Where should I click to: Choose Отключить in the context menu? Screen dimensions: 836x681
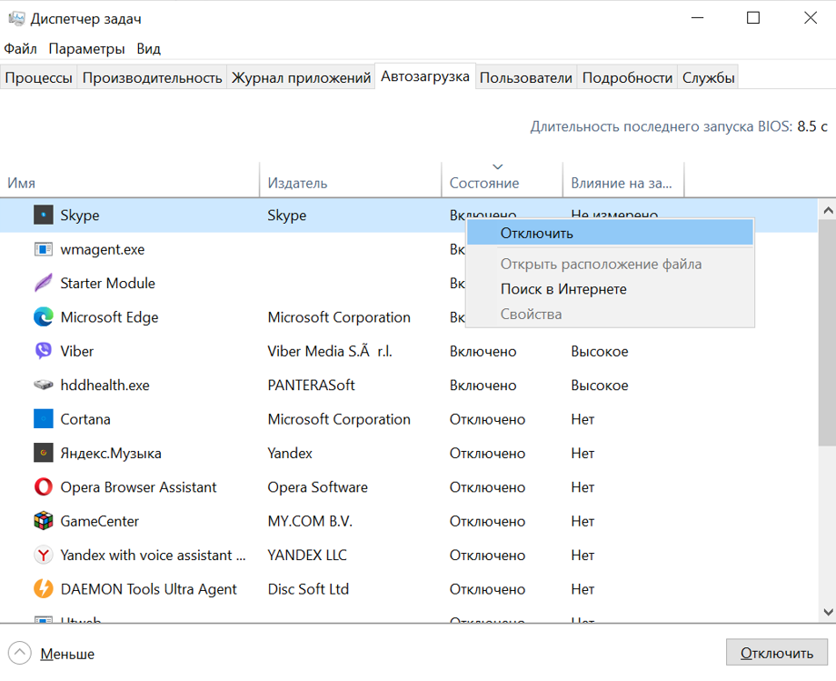coord(610,233)
